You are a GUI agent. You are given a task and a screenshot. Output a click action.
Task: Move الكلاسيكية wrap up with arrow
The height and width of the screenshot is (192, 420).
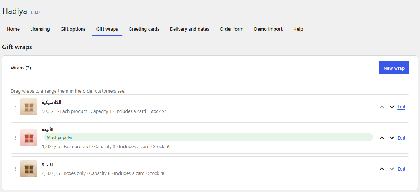[382, 107]
